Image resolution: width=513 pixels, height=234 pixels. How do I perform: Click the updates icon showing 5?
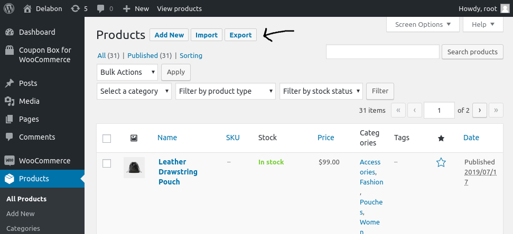tap(75, 8)
